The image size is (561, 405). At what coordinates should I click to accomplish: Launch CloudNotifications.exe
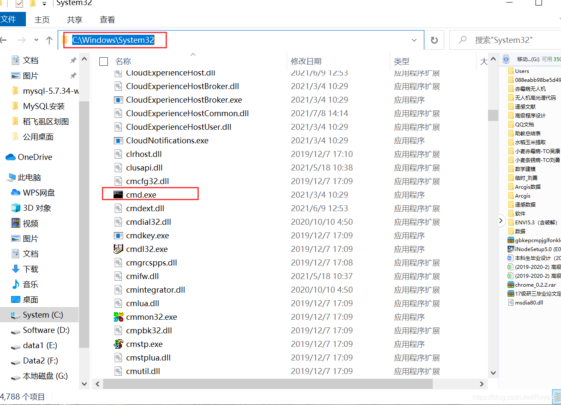[x=167, y=140]
